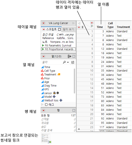
Task: Run the Fit Proportional Hazards script with its green arrow
Action: tap(43, 49)
